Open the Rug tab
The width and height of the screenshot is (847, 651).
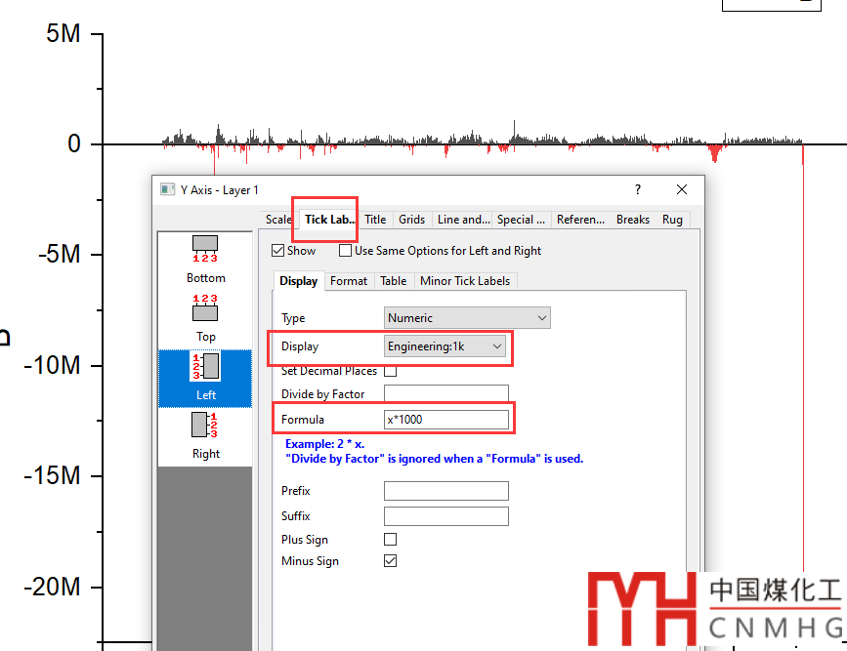tap(672, 220)
